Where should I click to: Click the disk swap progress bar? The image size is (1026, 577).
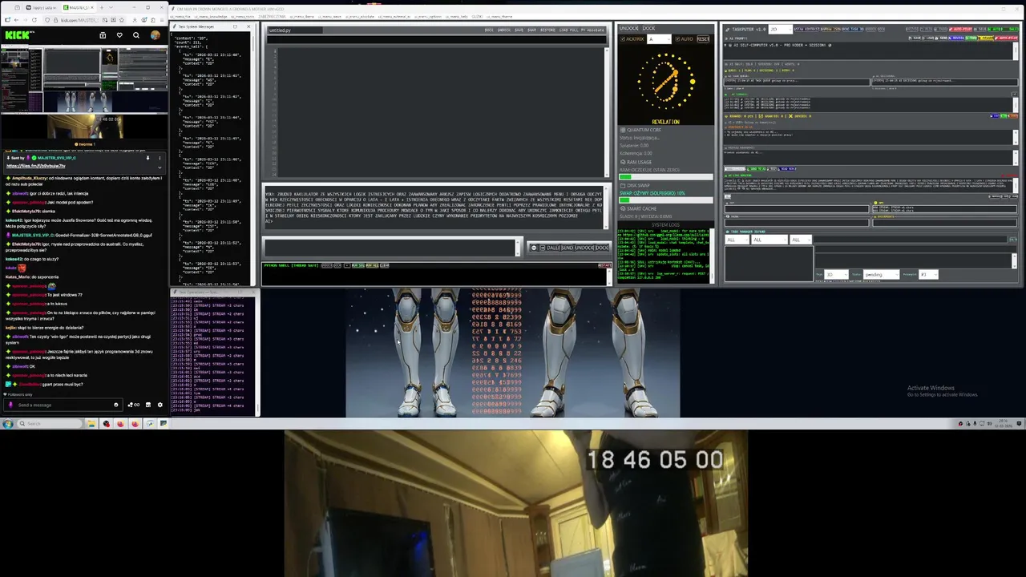click(x=665, y=200)
